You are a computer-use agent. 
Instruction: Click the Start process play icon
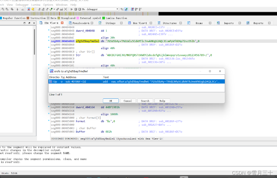72,9
